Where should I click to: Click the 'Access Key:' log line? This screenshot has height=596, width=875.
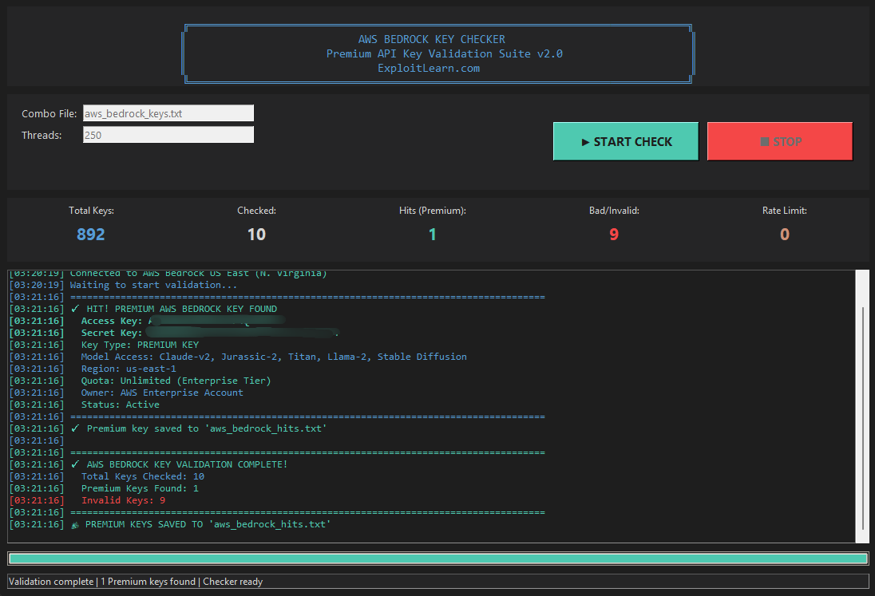[148, 321]
